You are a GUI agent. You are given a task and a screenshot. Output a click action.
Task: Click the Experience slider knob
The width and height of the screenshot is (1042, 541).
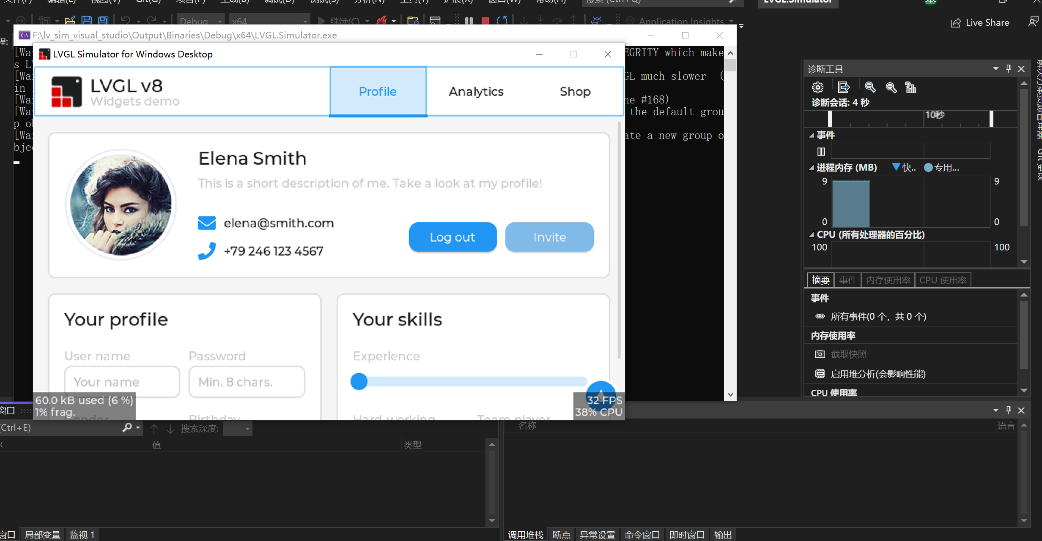coord(359,381)
